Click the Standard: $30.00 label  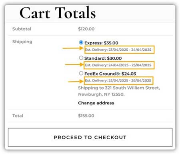point(103,58)
